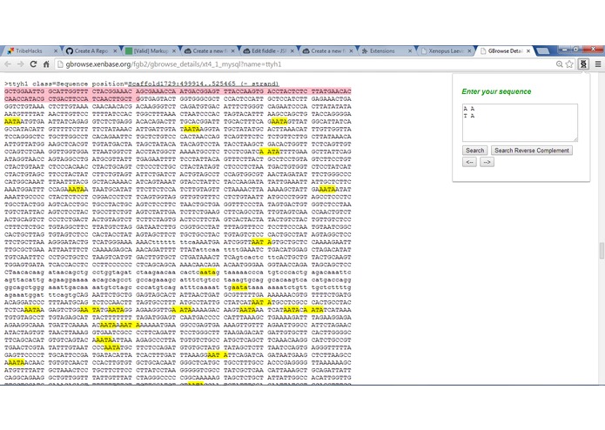The width and height of the screenshot is (605, 430).
Task: Click the Search button in the popup
Action: point(474,151)
